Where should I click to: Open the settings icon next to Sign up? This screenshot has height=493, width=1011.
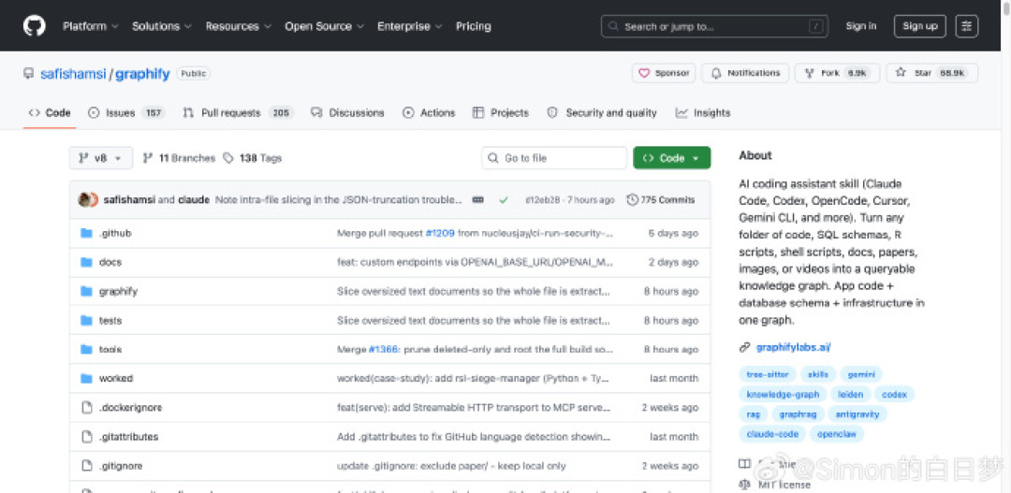pos(966,26)
